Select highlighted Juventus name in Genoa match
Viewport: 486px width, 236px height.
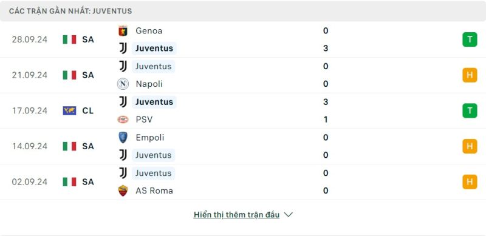tap(154, 49)
